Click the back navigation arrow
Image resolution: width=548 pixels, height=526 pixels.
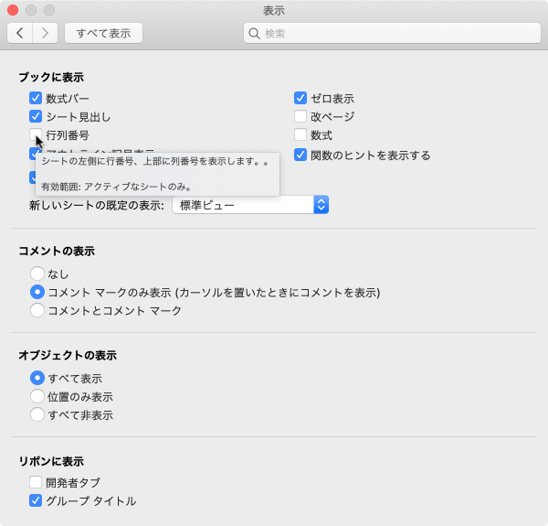click(20, 33)
